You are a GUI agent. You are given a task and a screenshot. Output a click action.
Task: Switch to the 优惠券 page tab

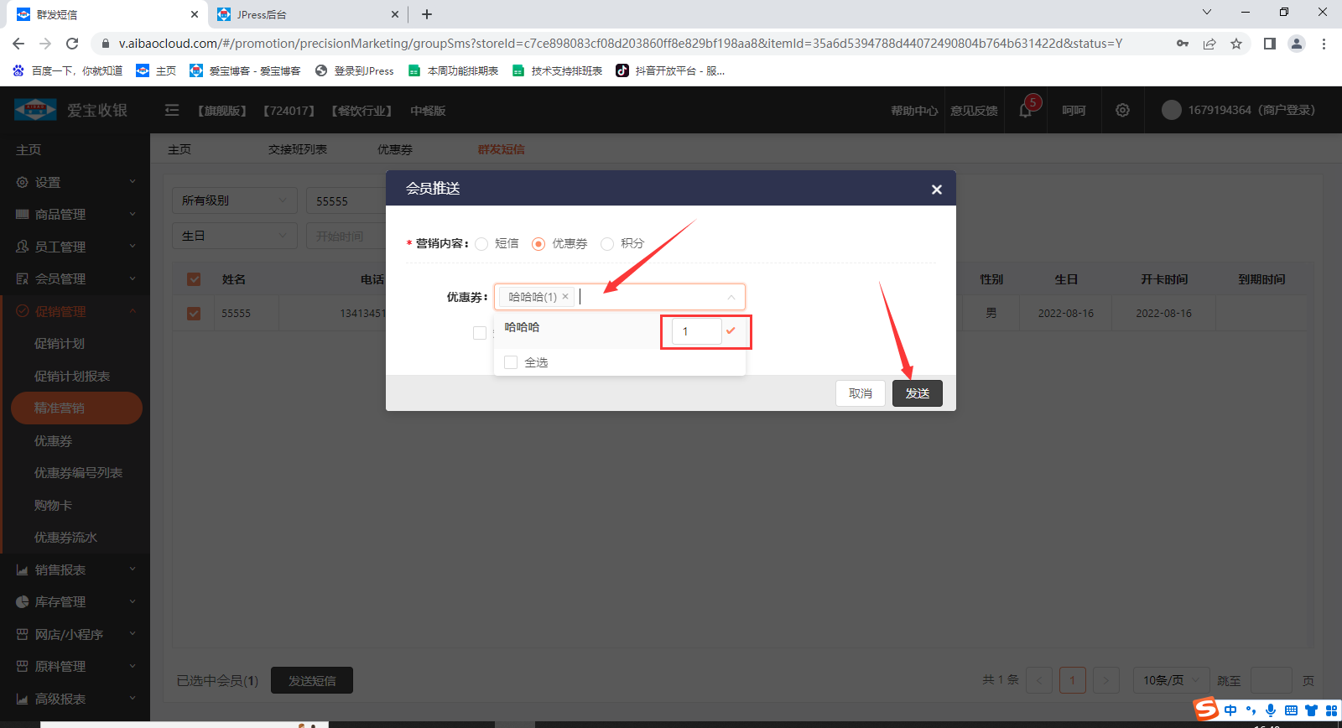[x=395, y=149]
